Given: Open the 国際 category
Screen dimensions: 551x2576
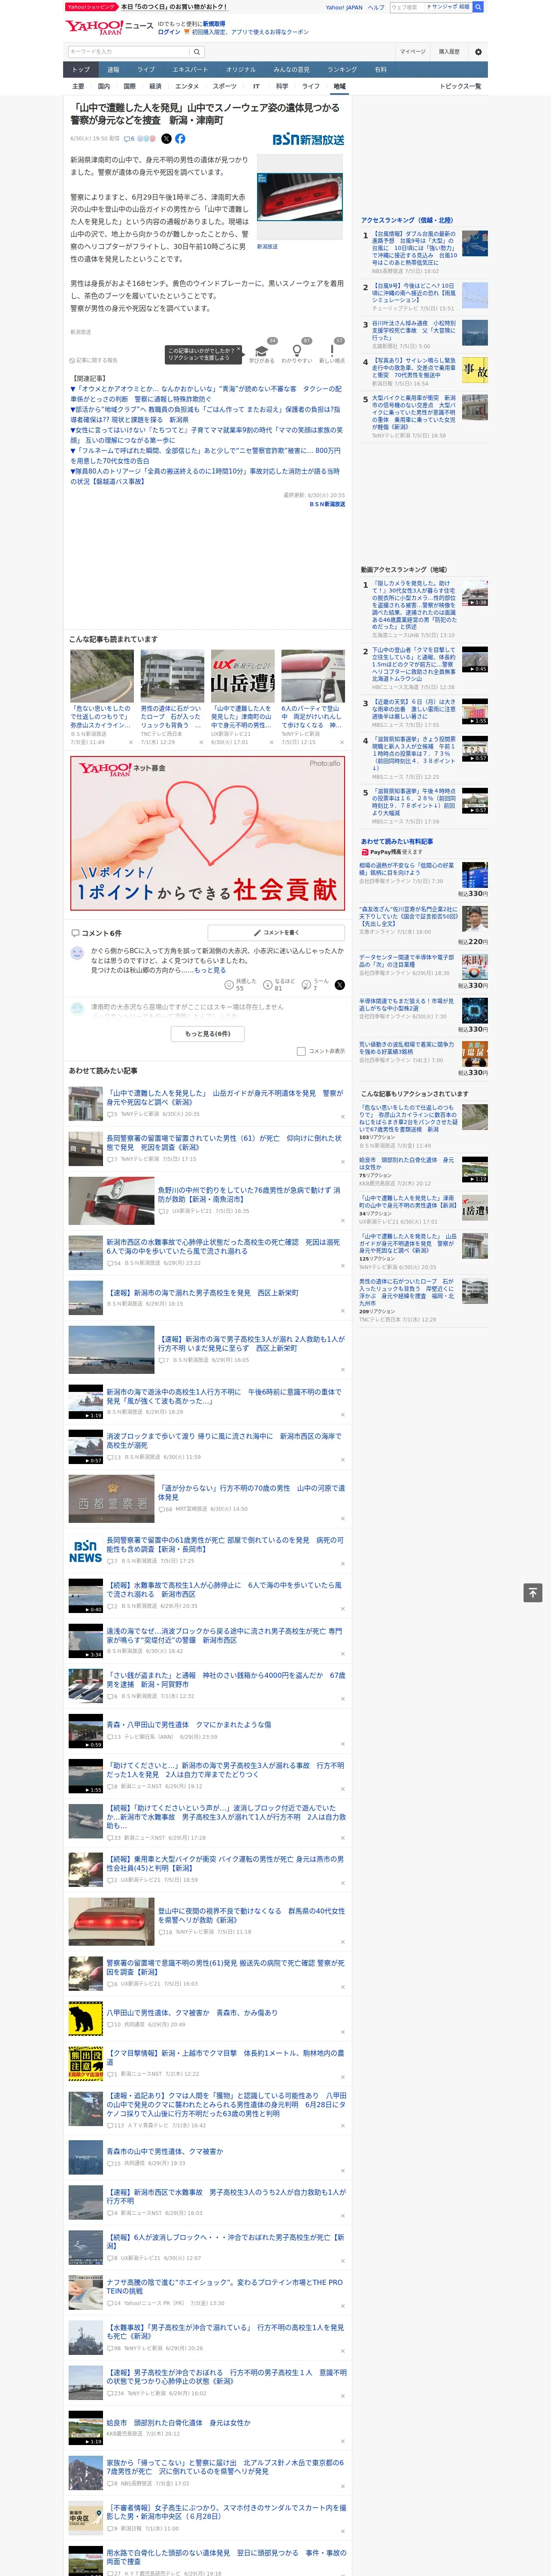Looking at the screenshot, I should (x=129, y=86).
